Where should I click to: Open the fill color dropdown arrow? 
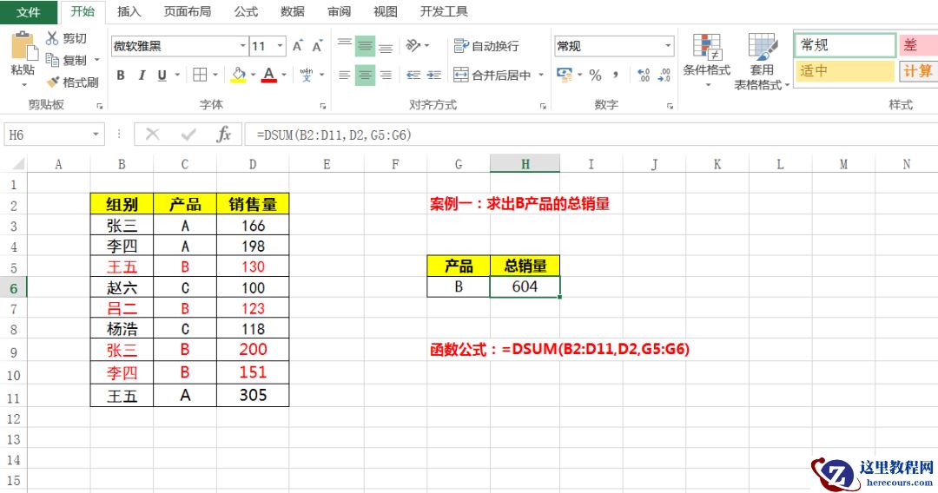click(253, 76)
